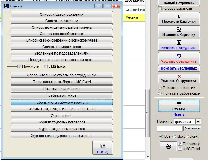Expand the Поиск по фамилии dropdown arrow
This screenshot has height=160, width=208.
coord(198,122)
